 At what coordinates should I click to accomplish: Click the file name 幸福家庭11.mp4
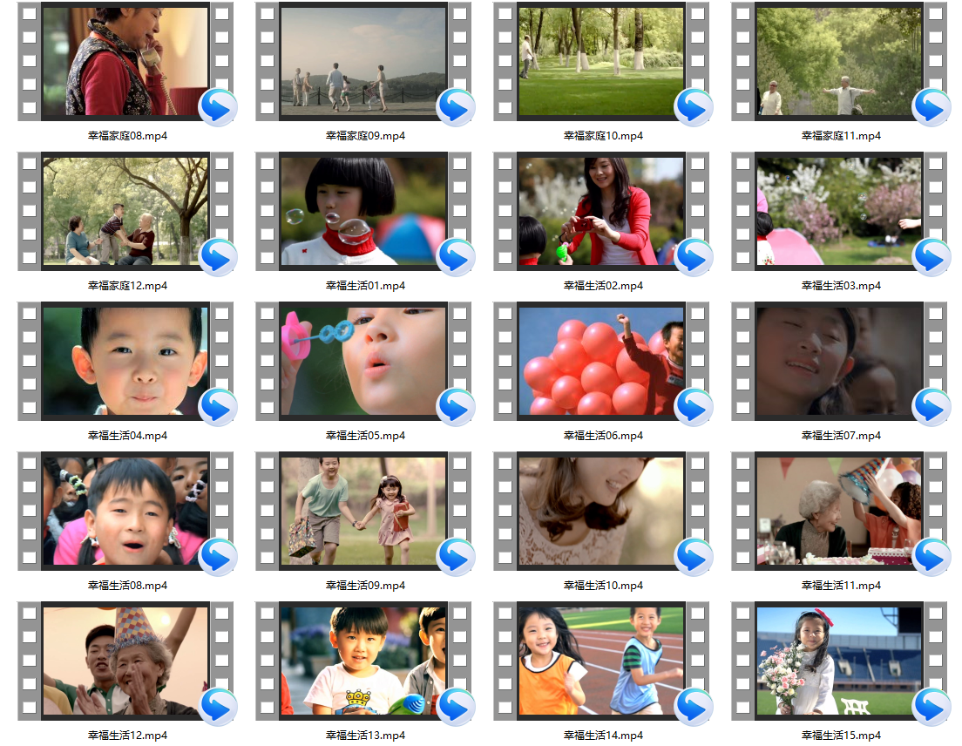pos(841,136)
